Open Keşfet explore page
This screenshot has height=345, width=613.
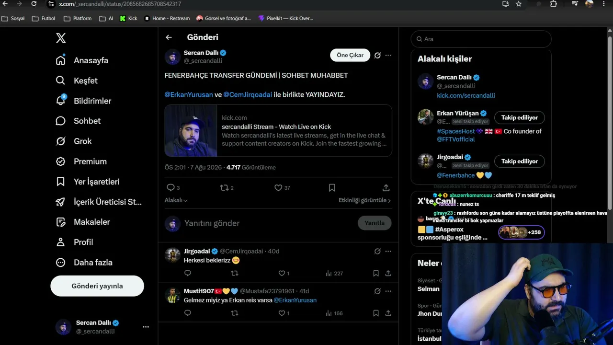click(77, 80)
